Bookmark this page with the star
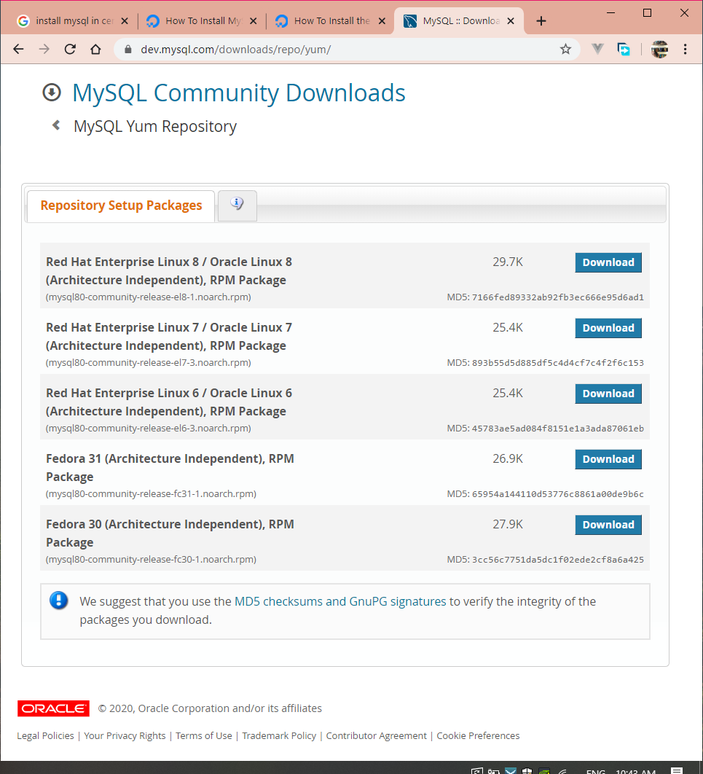 (x=565, y=49)
